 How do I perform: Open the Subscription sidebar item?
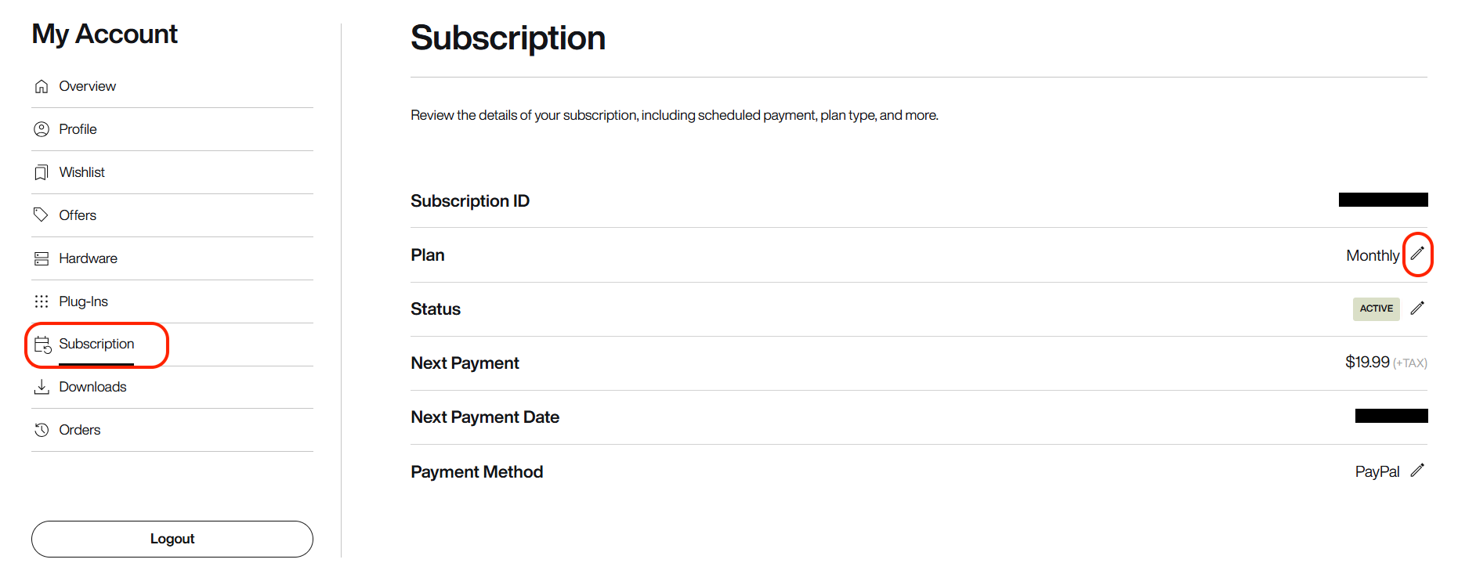click(96, 344)
